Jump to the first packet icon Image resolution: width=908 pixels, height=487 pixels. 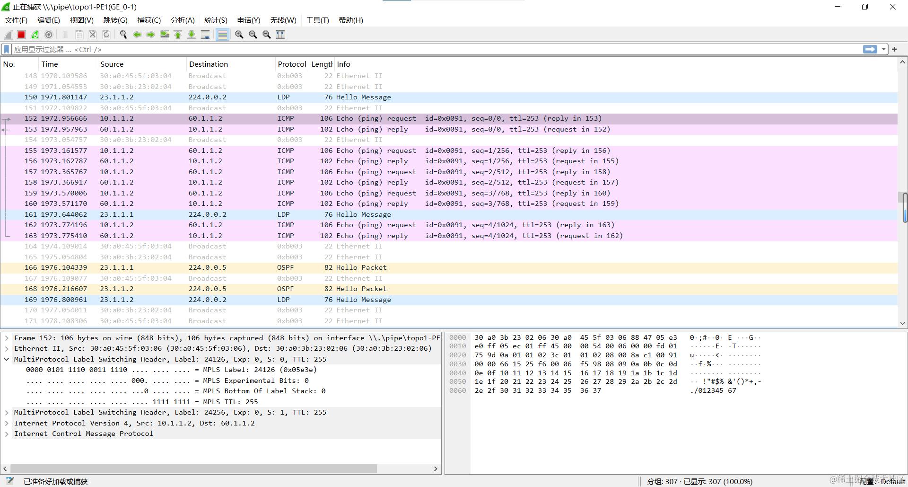[x=178, y=35]
